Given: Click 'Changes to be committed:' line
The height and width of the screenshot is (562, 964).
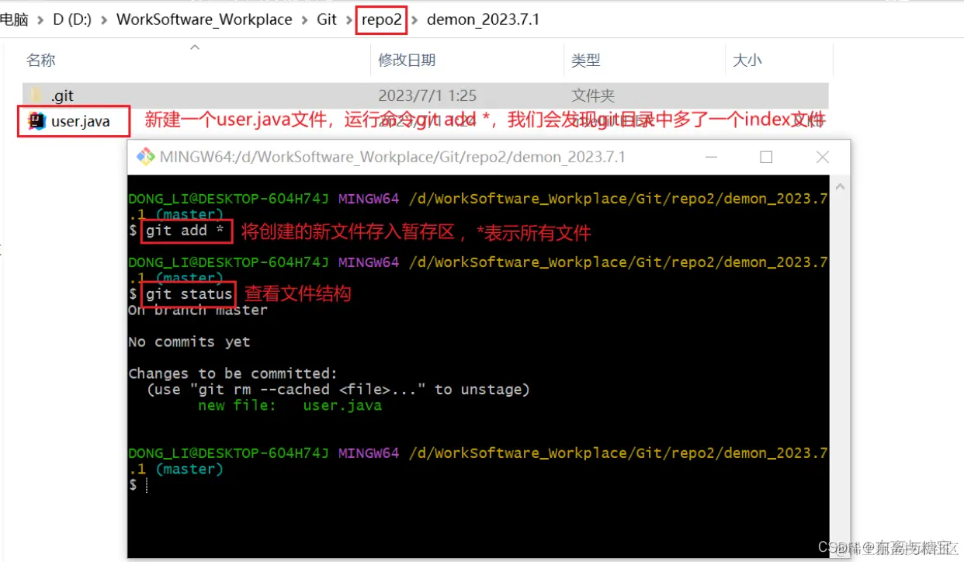Looking at the screenshot, I should (233, 374).
